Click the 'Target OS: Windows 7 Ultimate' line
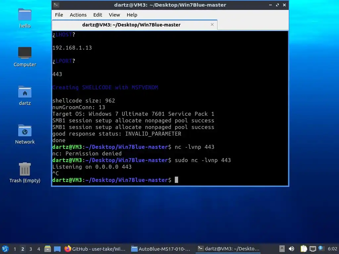 133,114
